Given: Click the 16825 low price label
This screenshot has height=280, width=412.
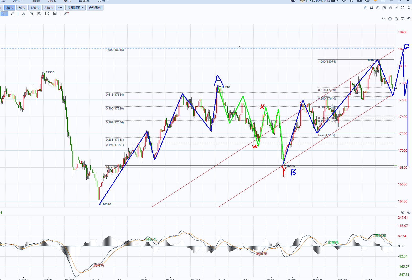Looking at the screenshot, I should tap(290, 166).
